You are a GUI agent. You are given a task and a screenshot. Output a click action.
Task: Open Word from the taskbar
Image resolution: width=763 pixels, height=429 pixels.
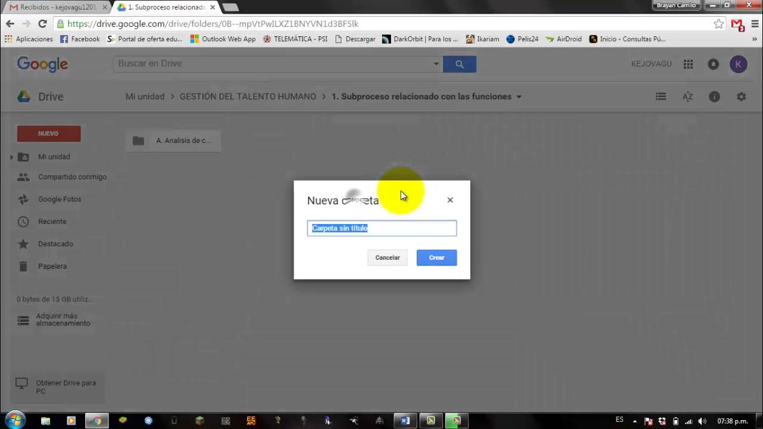coord(405,421)
